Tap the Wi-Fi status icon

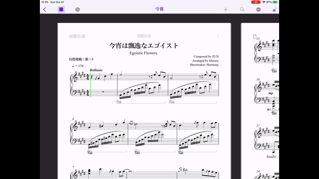[264, 2]
